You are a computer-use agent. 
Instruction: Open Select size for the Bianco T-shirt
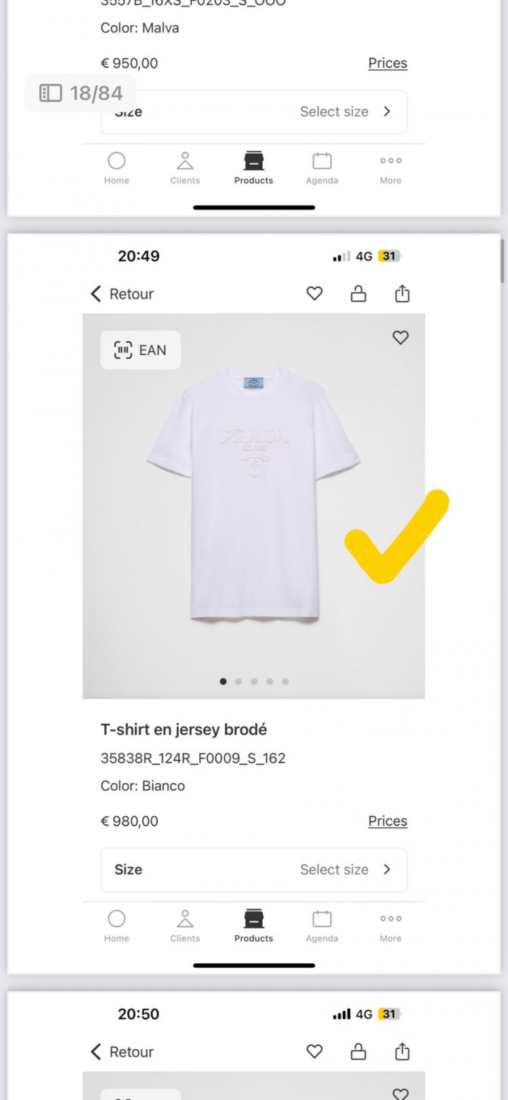pos(254,870)
